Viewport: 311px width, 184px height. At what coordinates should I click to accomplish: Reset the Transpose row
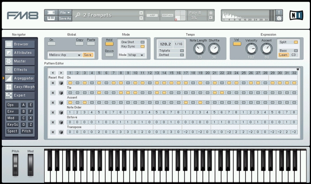tap(53, 132)
